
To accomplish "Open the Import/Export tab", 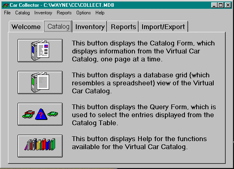I will point(163,27).
